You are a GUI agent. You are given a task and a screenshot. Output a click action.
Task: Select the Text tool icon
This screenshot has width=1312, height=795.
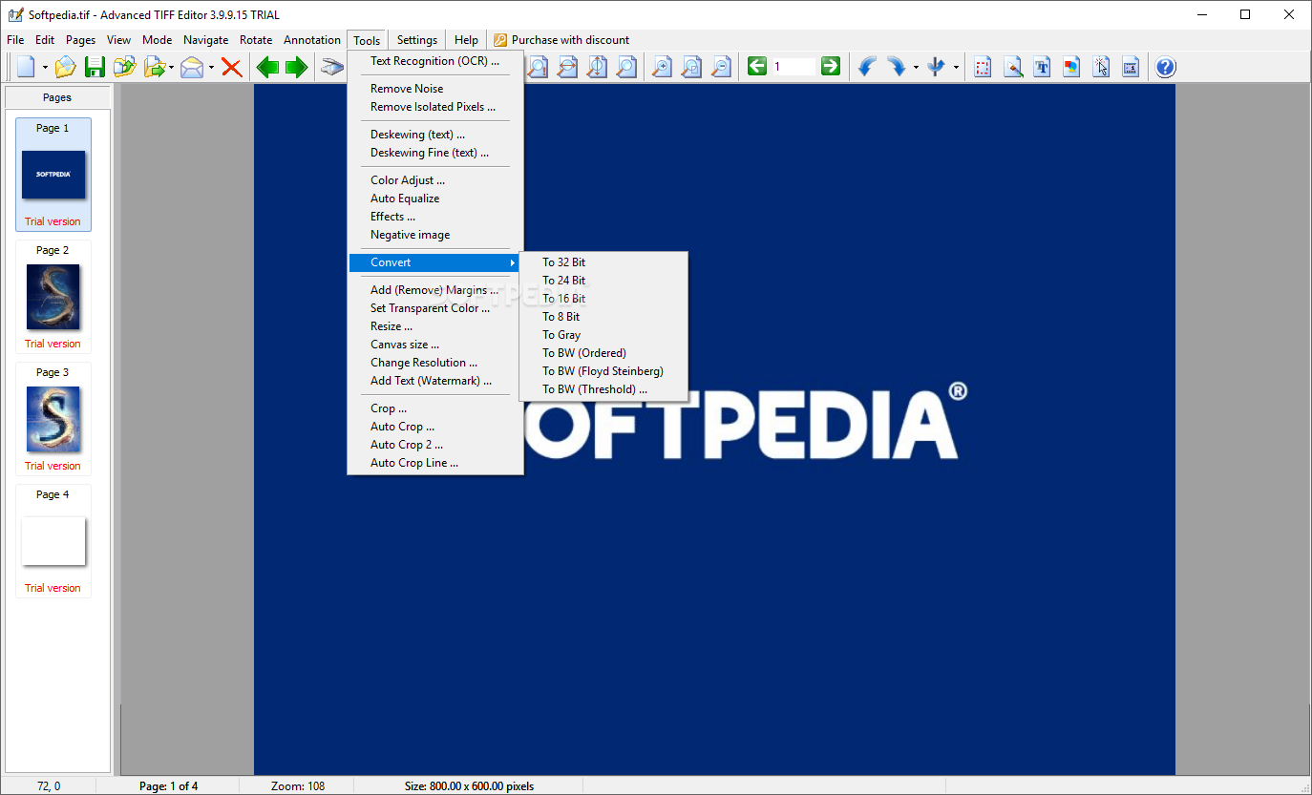pyautogui.click(x=1043, y=67)
